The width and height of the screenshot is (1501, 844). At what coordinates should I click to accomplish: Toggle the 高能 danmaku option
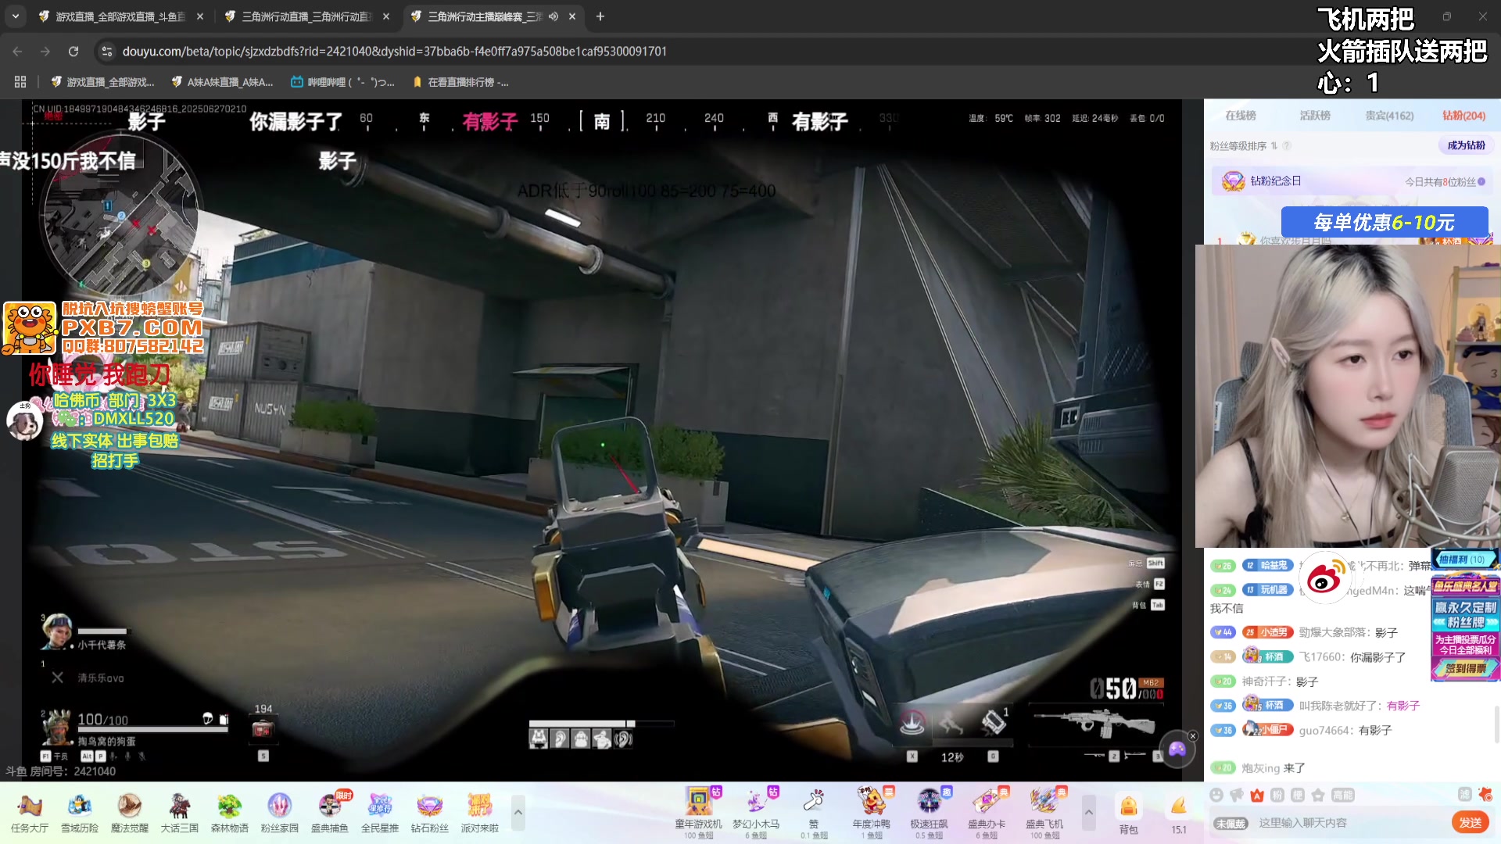1342,795
